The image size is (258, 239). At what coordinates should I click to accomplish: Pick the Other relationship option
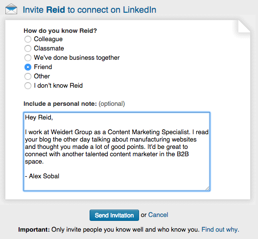pos(28,76)
